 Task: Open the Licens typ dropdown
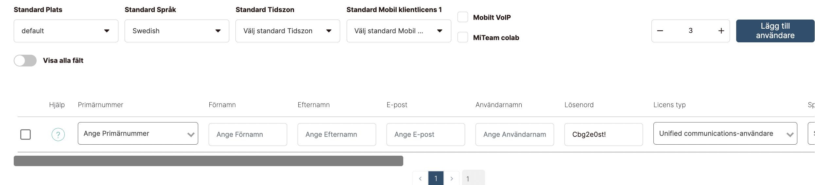coord(725,134)
